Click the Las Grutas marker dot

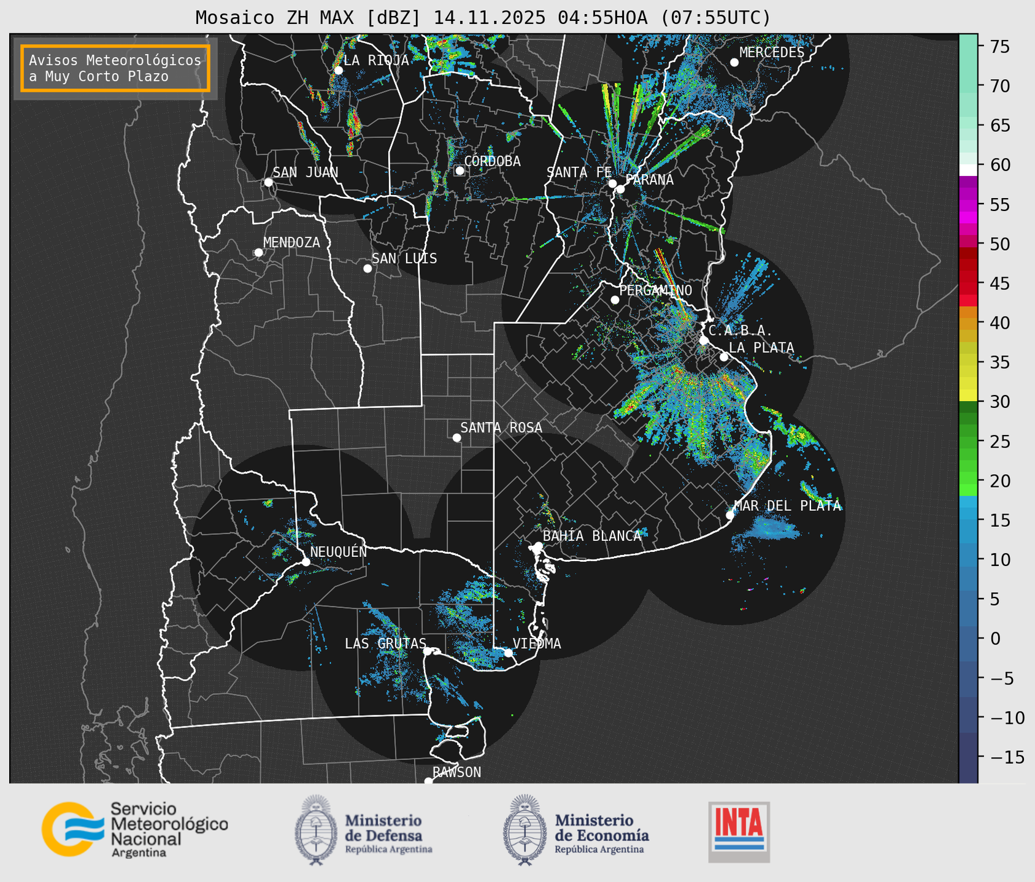point(428,651)
